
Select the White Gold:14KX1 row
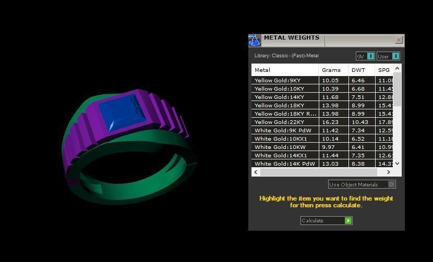[x=322, y=155]
